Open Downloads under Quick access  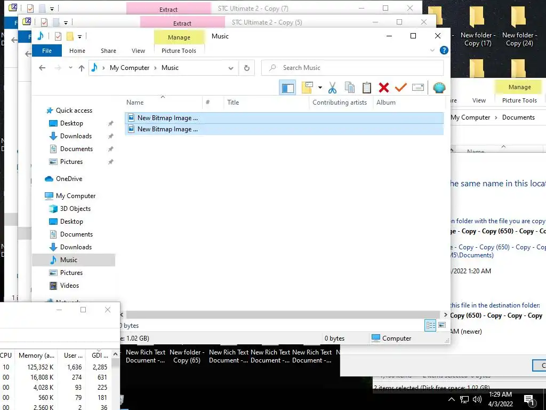click(76, 136)
